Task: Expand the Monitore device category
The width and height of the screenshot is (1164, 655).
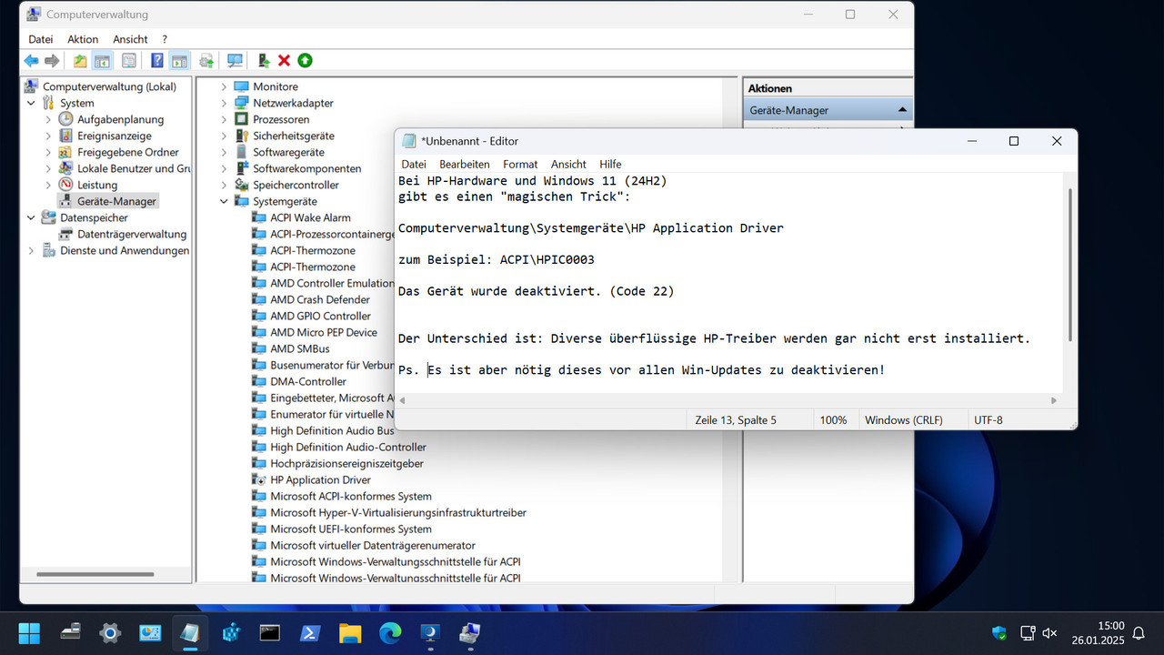Action: click(x=224, y=86)
